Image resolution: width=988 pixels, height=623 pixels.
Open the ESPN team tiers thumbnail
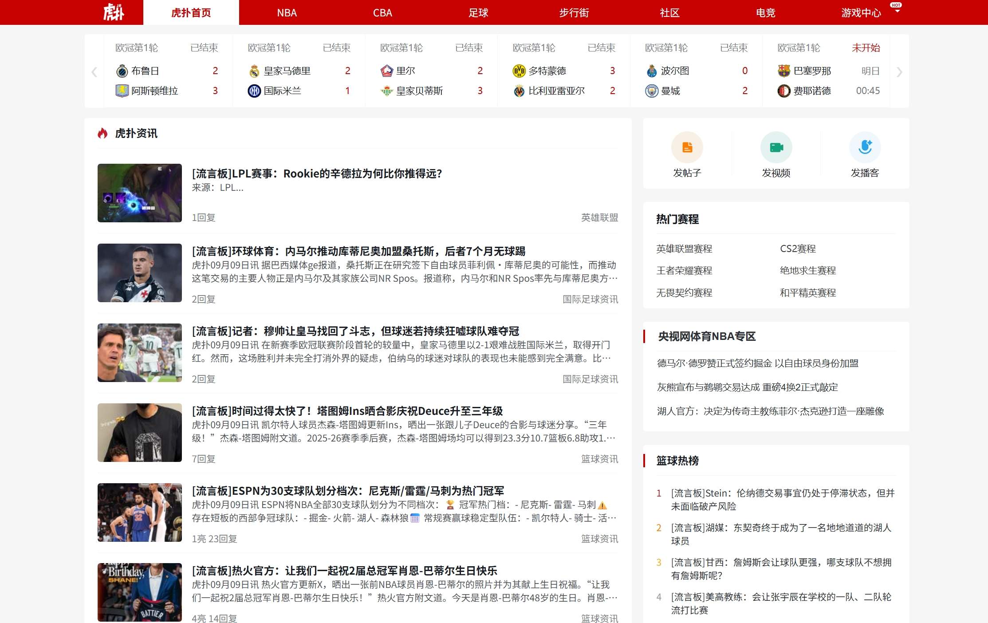point(140,513)
